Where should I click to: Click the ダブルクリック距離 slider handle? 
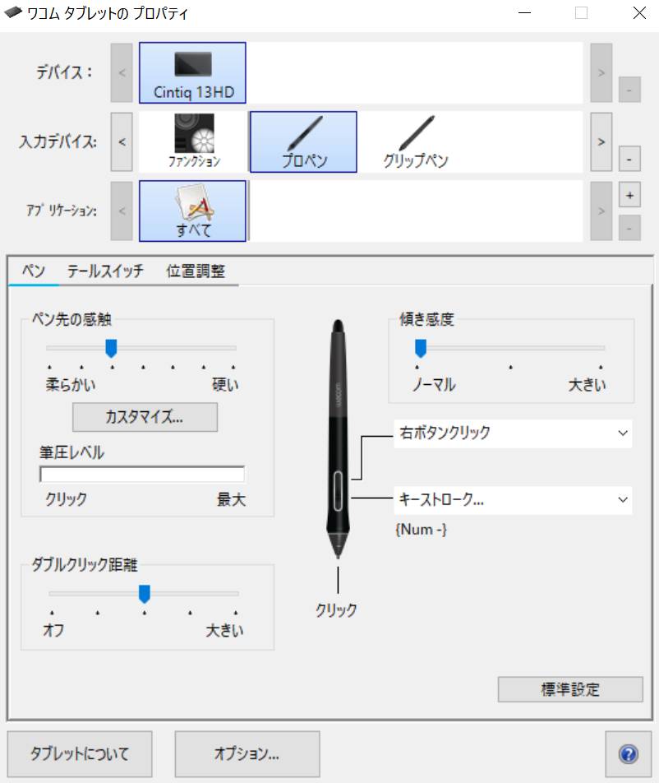[x=144, y=594]
